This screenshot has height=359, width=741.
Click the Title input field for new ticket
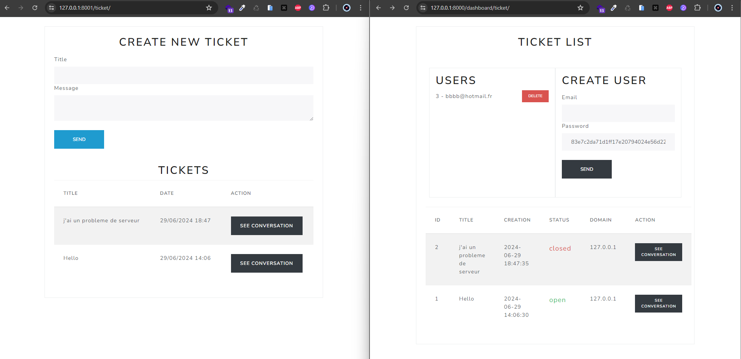(183, 75)
